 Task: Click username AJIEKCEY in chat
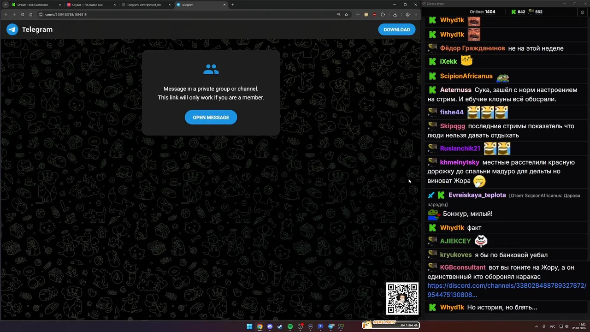click(x=455, y=241)
